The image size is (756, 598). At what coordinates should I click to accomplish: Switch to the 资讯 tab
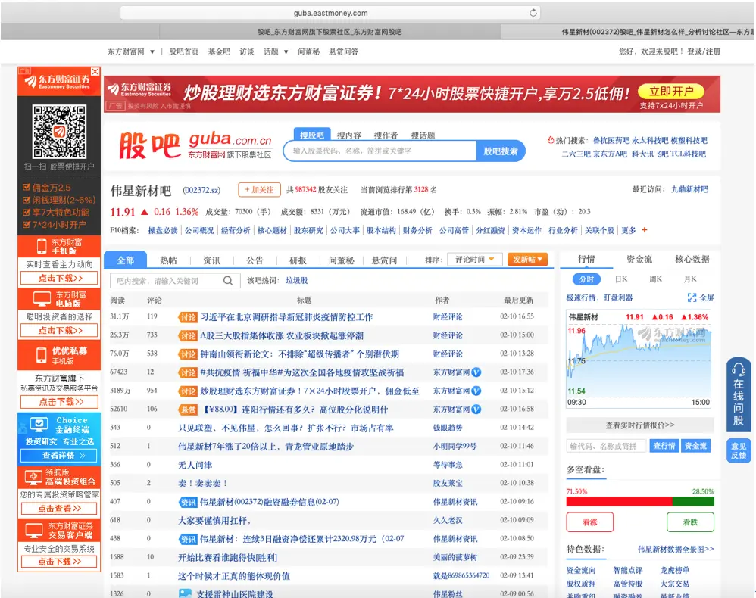(211, 260)
